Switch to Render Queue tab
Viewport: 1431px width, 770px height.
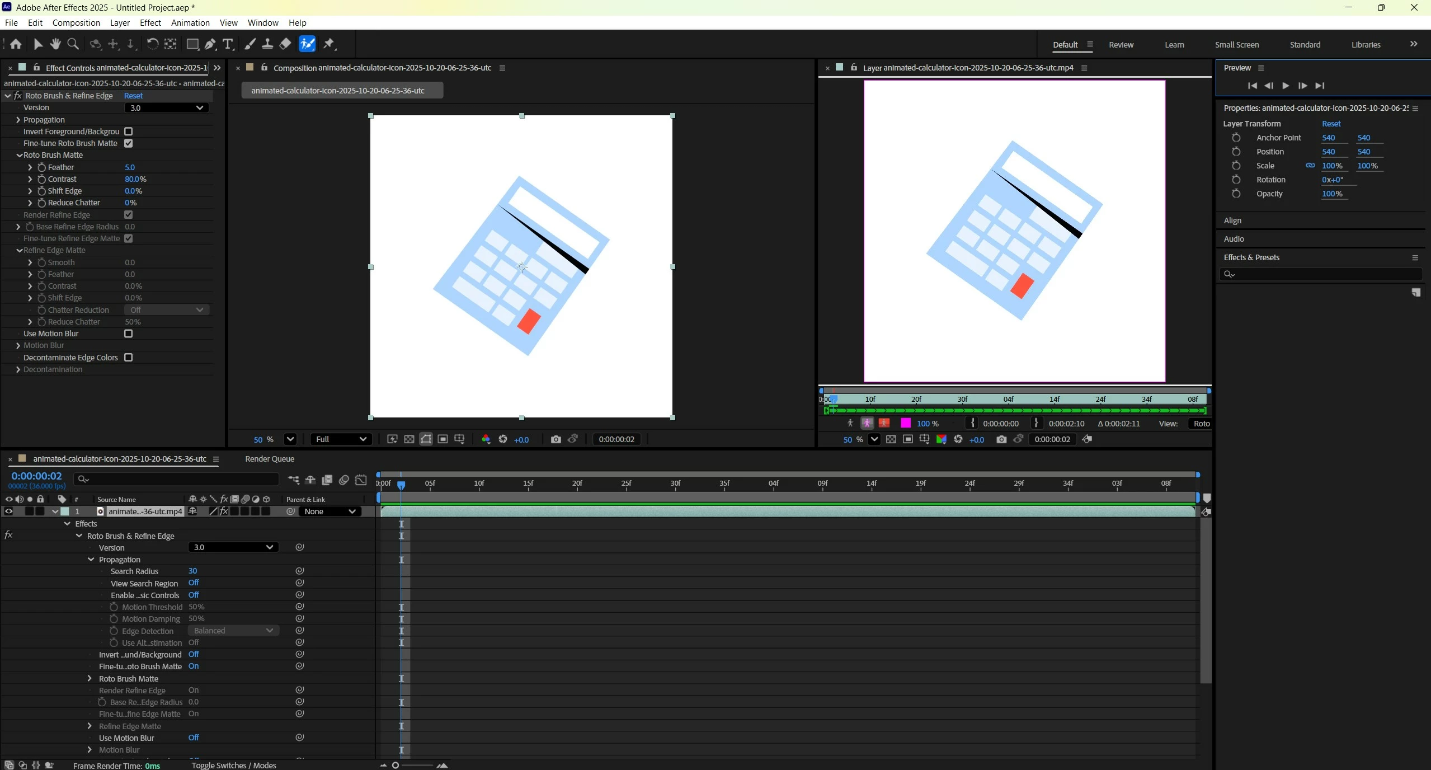pos(269,459)
